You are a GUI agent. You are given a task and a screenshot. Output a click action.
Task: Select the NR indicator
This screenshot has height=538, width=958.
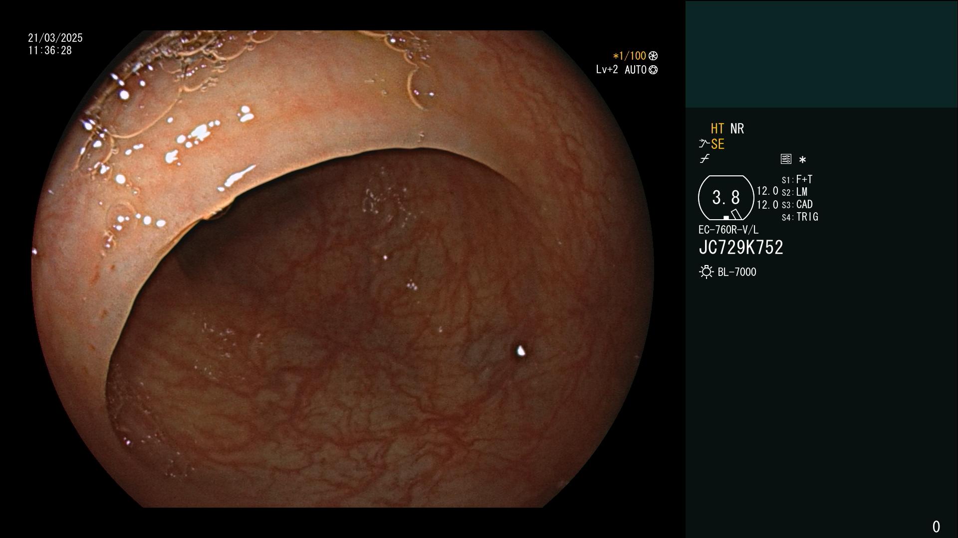point(737,129)
